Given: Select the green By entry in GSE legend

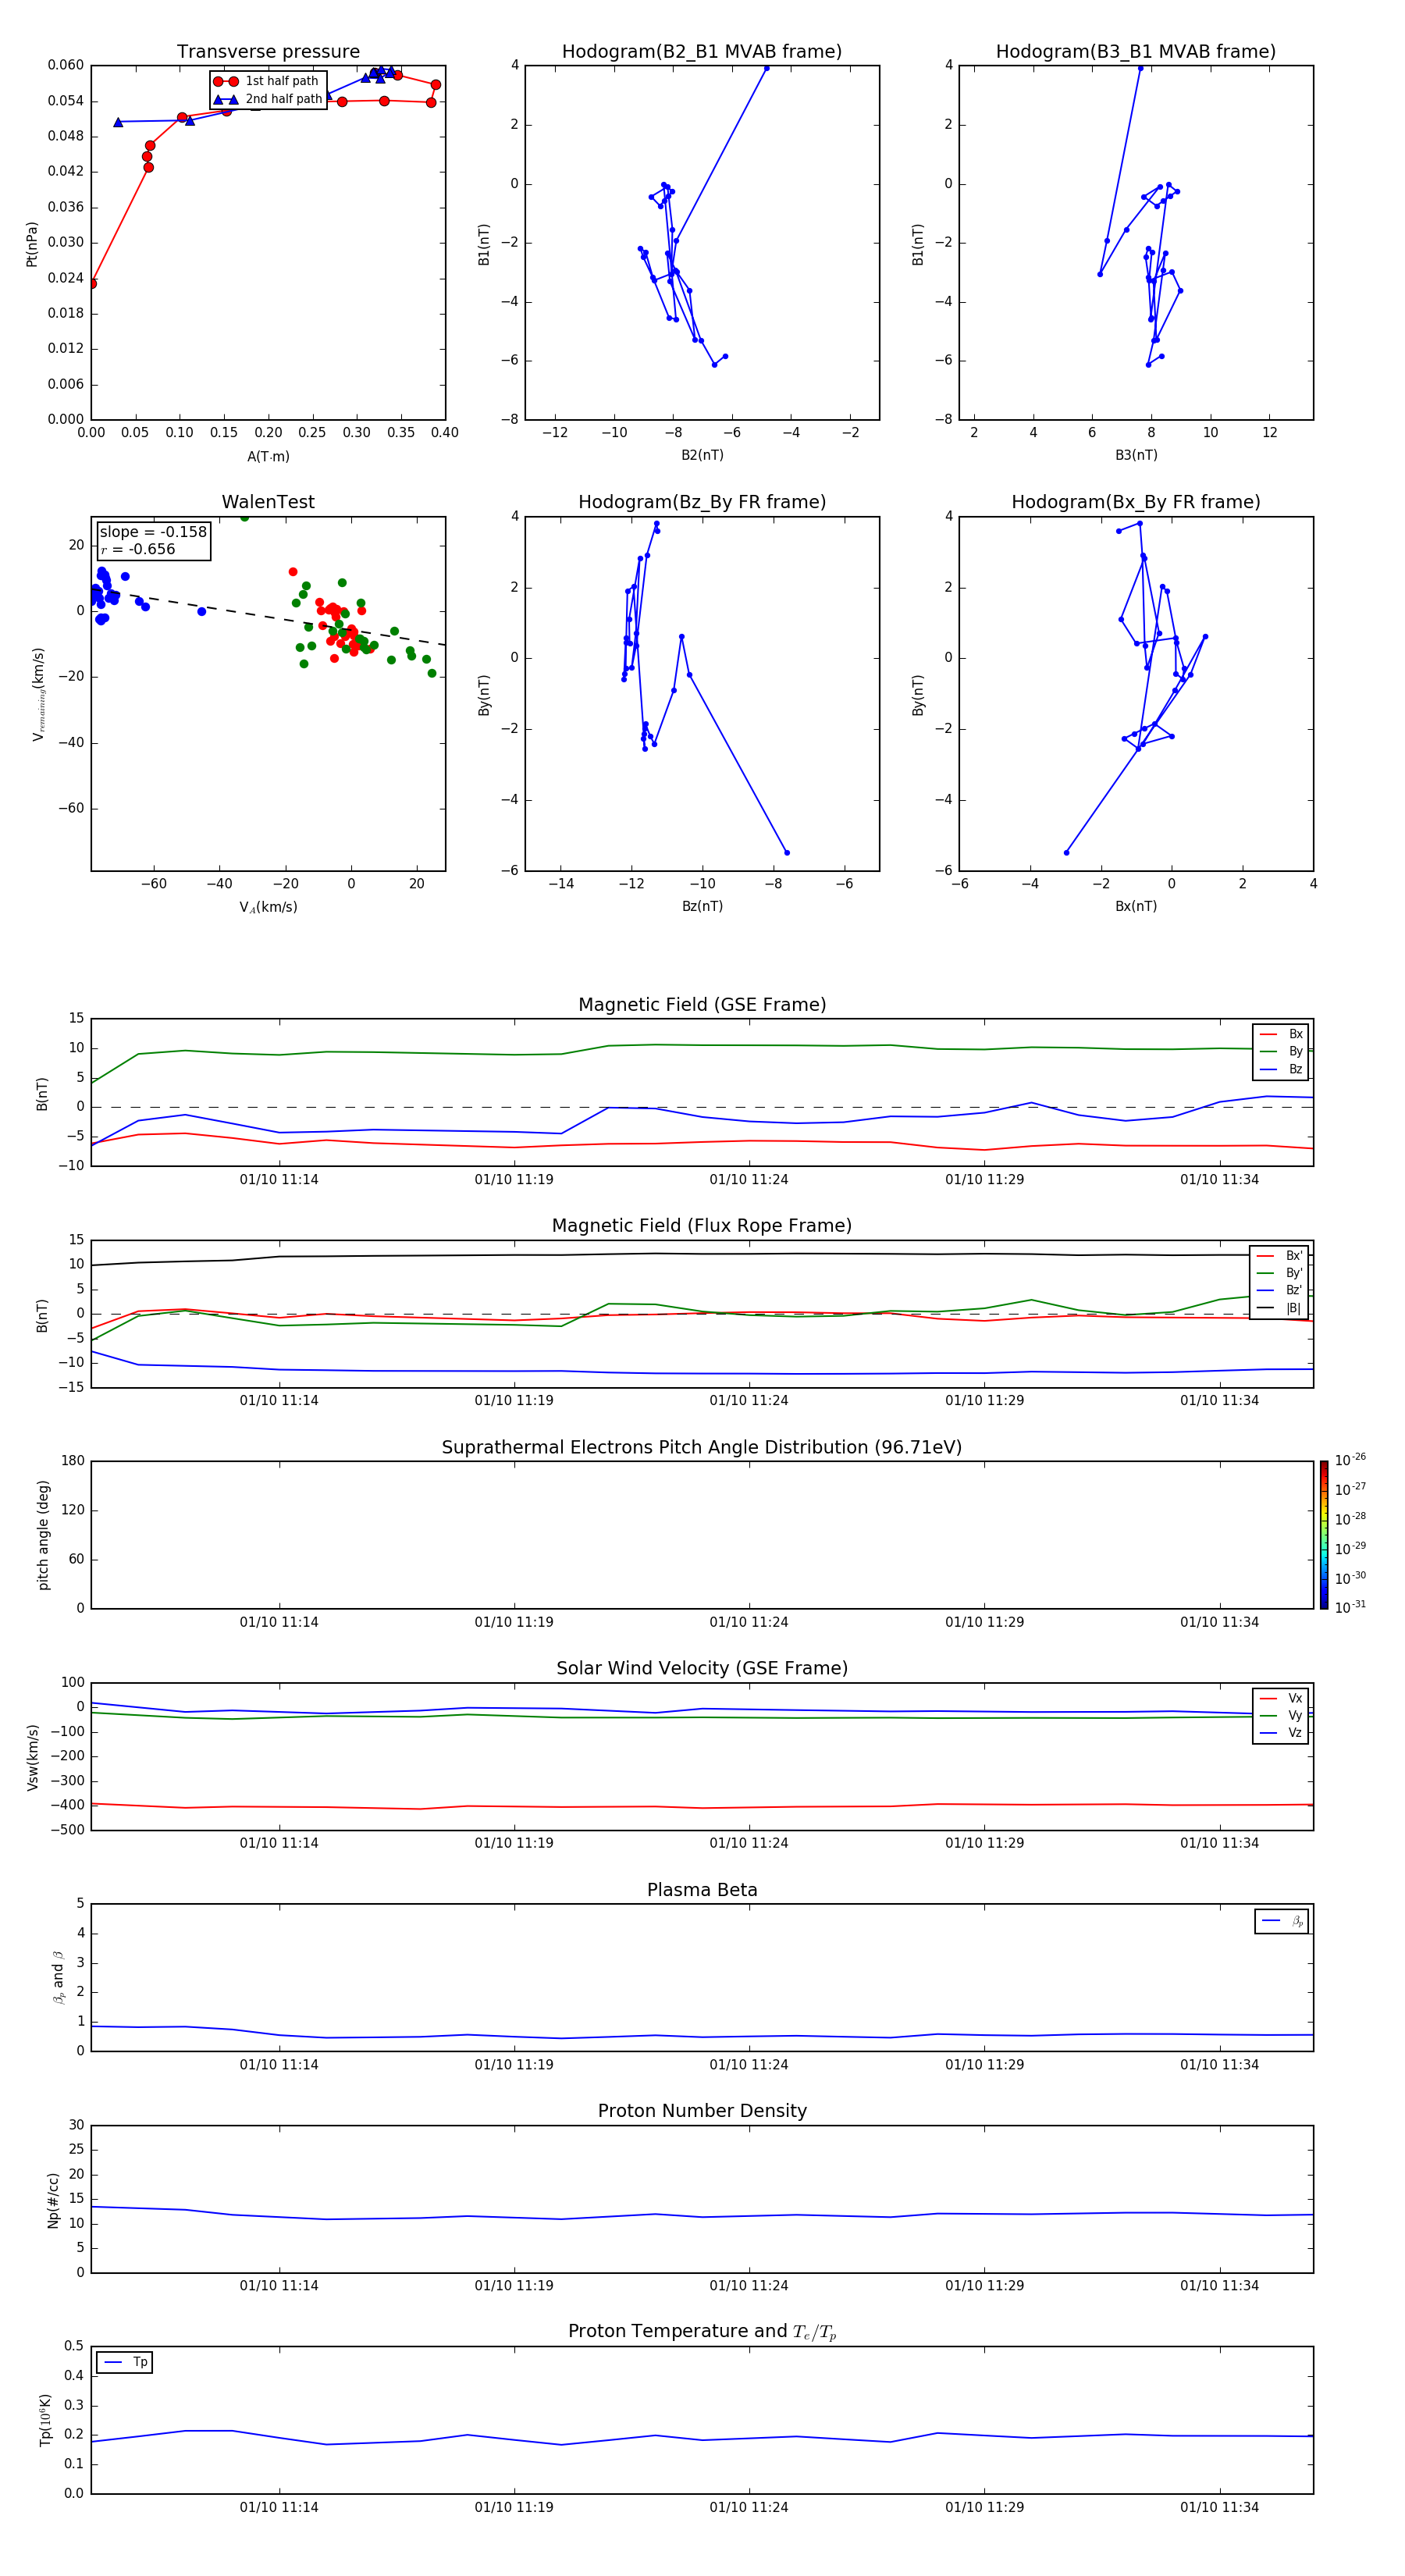Looking at the screenshot, I should 1281,1051.
